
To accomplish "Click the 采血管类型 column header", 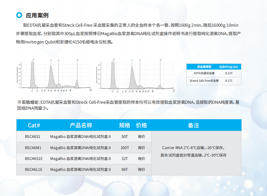I will [x=204, y=66].
